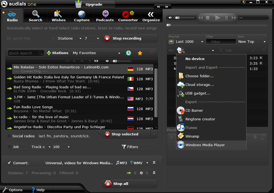
Task: Click the playlist Filter input field
Action: tap(221, 42)
